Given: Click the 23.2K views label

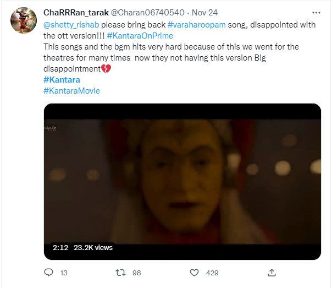Looking at the screenshot, I should coord(93,248).
